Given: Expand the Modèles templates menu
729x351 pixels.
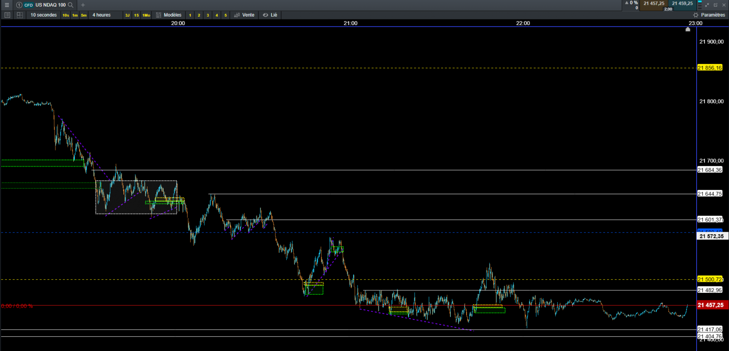Looking at the screenshot, I should click(x=169, y=15).
